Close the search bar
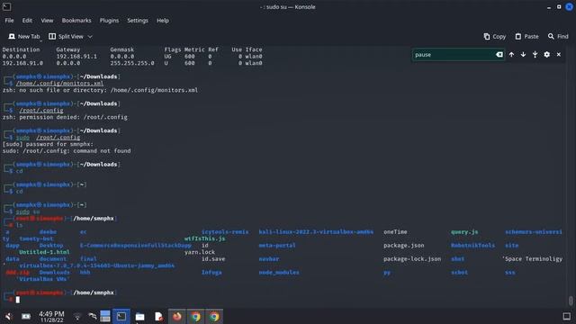 [558, 54]
